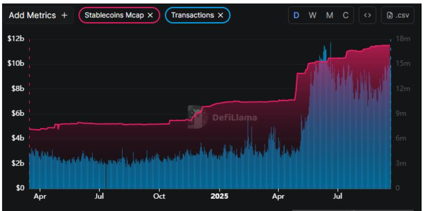Image resolution: width=424 pixels, height=211 pixels.
Task: Click the file icon in csv button
Action: pos(390,15)
